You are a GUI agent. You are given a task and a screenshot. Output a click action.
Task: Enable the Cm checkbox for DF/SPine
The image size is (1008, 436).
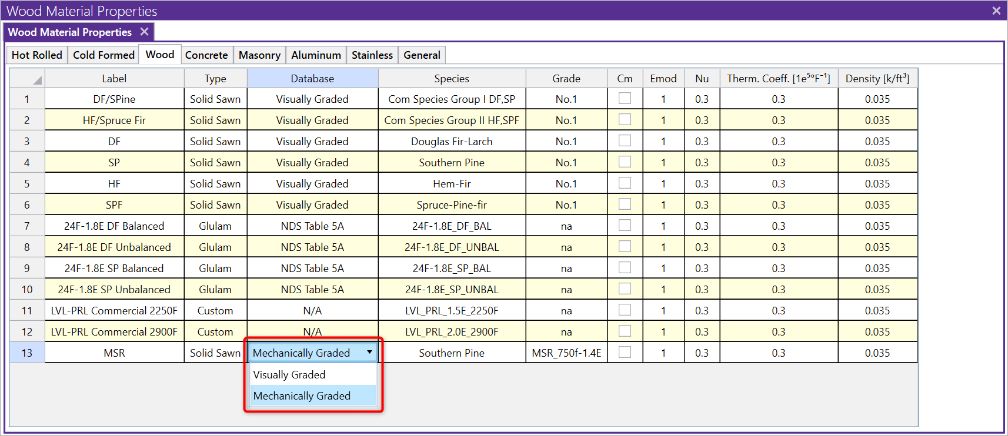click(625, 99)
